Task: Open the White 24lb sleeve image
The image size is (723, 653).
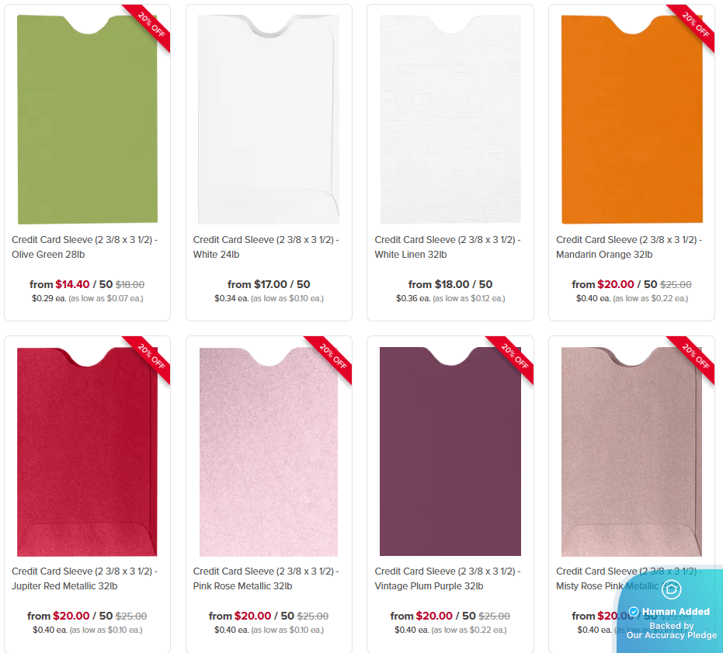Action: coord(269,119)
